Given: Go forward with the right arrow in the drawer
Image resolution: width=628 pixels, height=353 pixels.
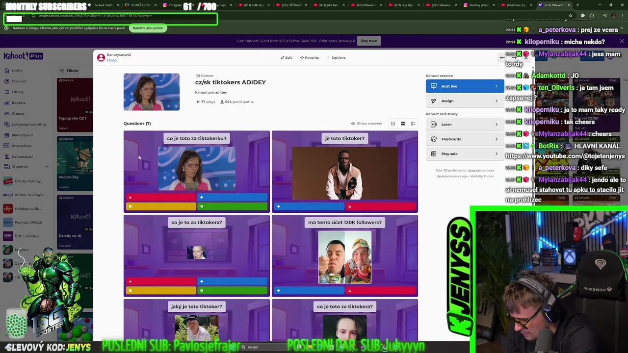Looking at the screenshot, I should 514,58.
